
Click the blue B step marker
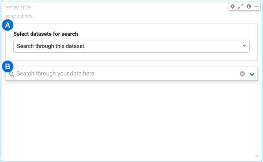coord(7,66)
